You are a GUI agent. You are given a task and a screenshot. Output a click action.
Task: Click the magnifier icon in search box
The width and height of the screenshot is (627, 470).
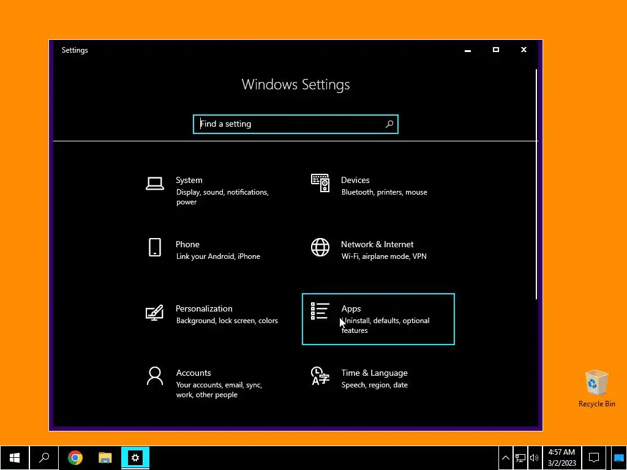point(389,124)
